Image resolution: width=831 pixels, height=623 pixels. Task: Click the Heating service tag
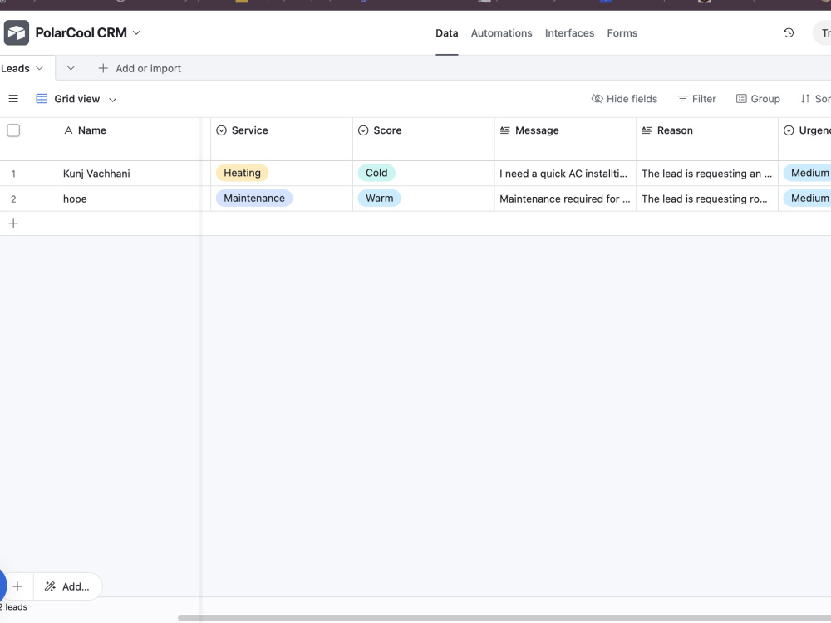click(x=242, y=173)
